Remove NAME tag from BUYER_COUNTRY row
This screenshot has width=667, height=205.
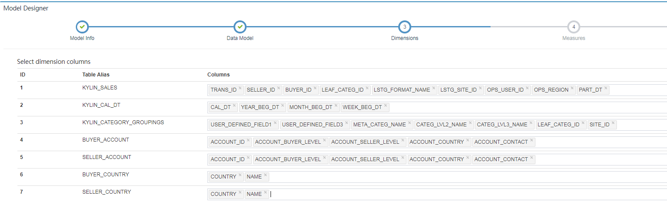(265, 175)
